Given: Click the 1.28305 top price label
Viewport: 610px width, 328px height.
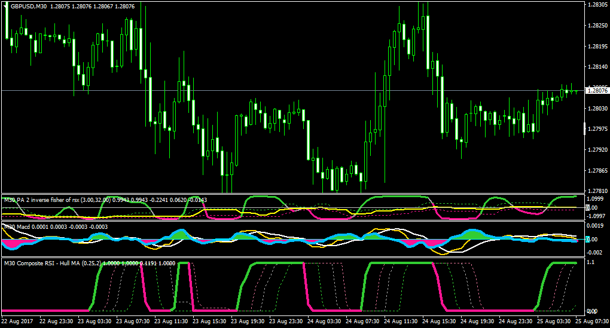Looking at the screenshot, I should point(597,5).
